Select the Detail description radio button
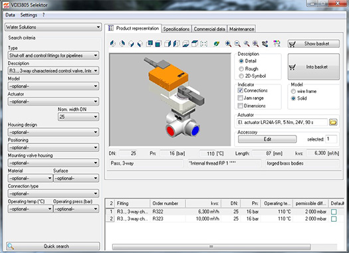 point(241,60)
